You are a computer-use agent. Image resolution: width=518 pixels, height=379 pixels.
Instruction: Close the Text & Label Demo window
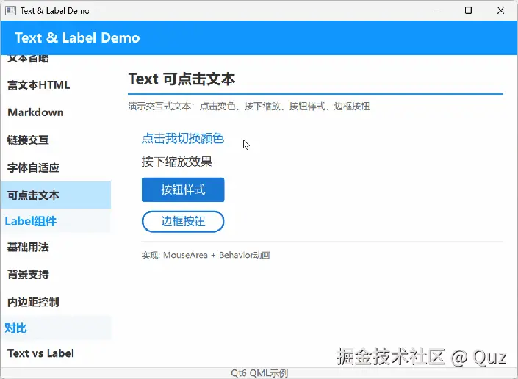(500, 10)
